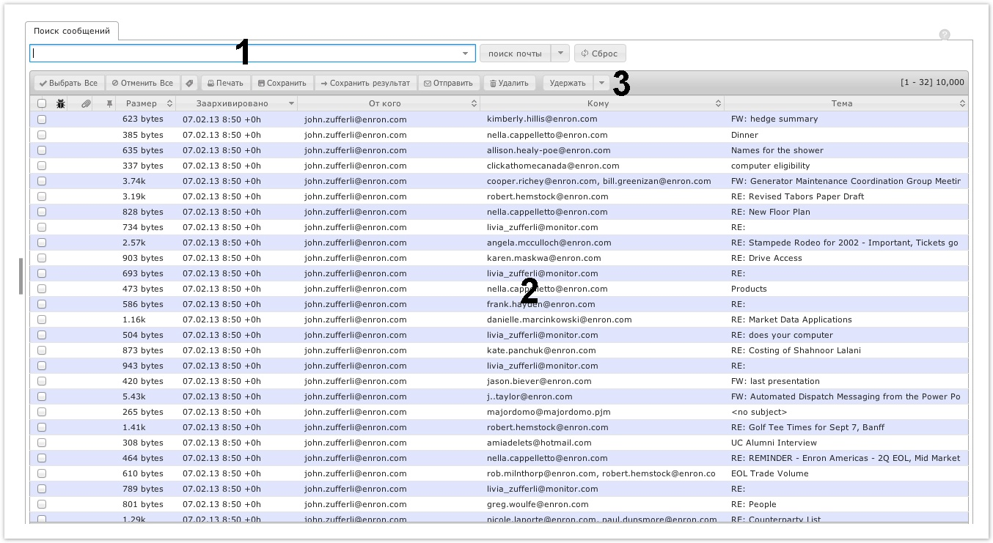This screenshot has width=993, height=543.
Task: Click the Выбрать Все button
Action: pyautogui.click(x=68, y=84)
